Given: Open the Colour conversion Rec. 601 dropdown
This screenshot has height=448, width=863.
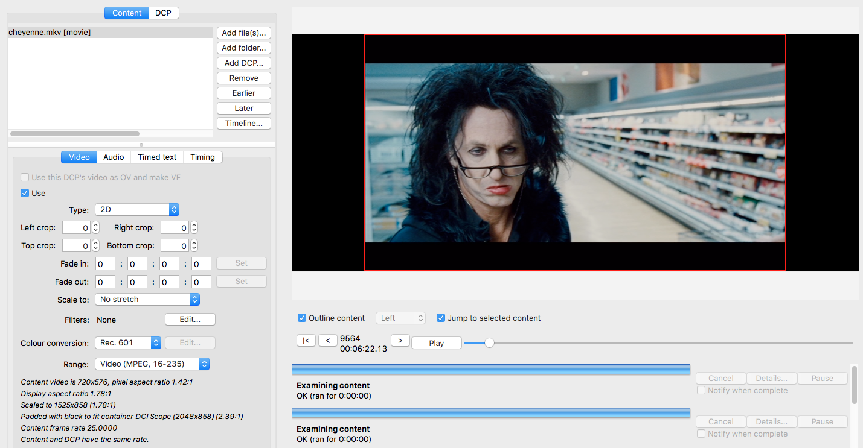Looking at the screenshot, I should pos(128,342).
